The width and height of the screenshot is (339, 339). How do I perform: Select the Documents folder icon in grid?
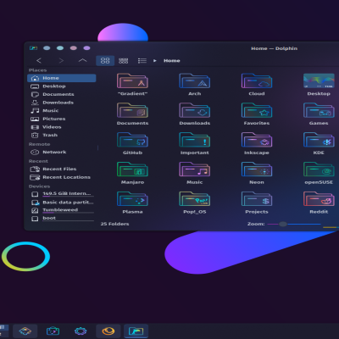click(x=132, y=110)
